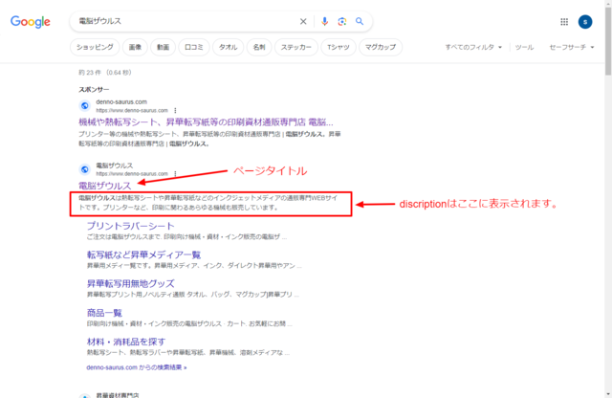
Task: Open three-dot menu of sponsored result
Action: [175, 111]
